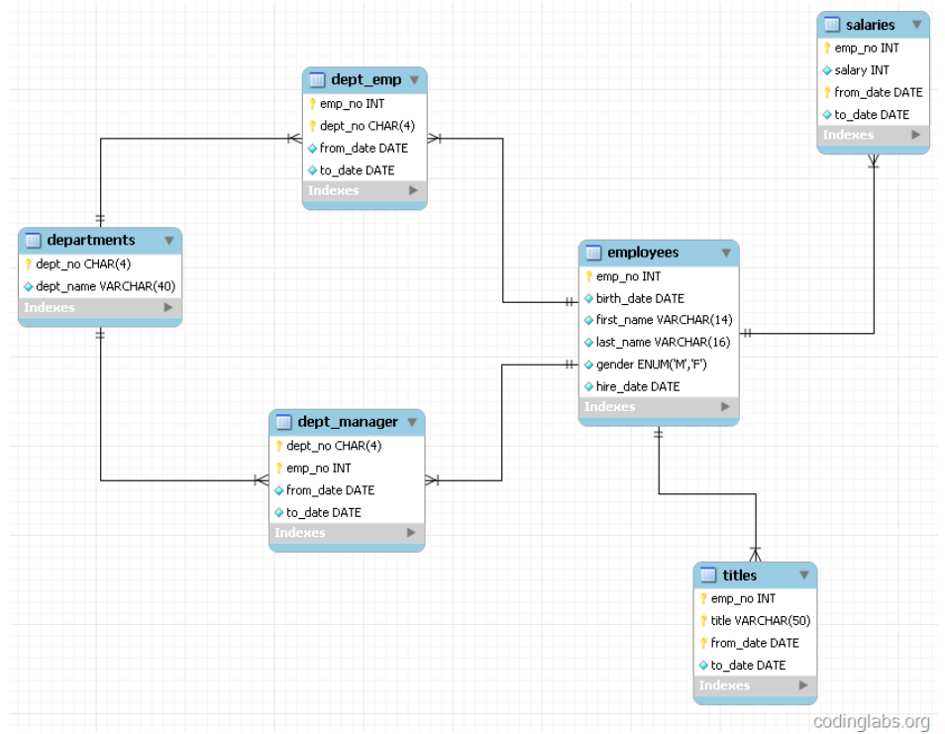The height and width of the screenshot is (734, 945).
Task: Select diamond icon of dept_manager to_date column
Action: [279, 513]
